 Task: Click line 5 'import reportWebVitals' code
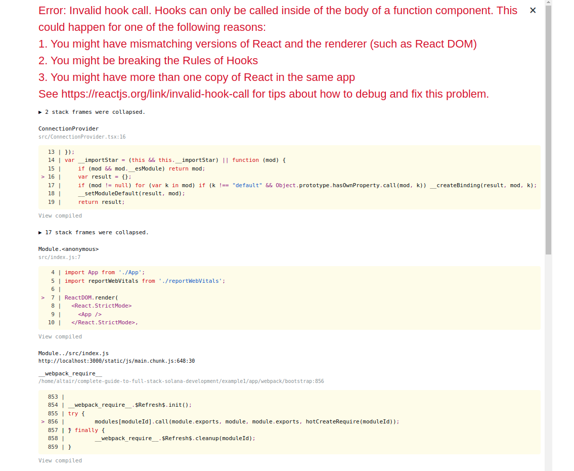point(145,281)
